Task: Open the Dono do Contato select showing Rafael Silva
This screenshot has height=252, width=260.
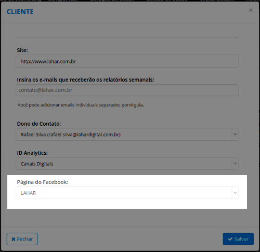Action: pos(127,135)
